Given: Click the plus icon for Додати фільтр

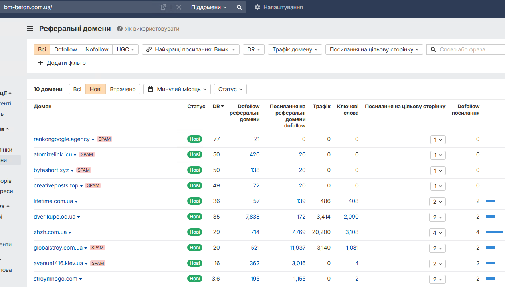Looking at the screenshot, I should tap(40, 63).
